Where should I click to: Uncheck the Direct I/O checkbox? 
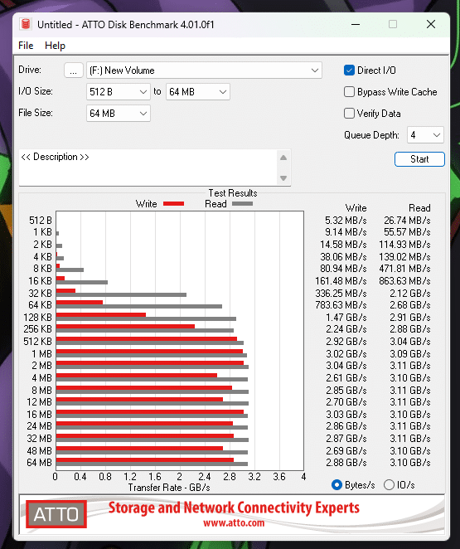click(349, 70)
